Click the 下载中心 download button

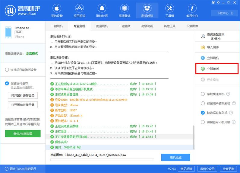click(x=225, y=13)
